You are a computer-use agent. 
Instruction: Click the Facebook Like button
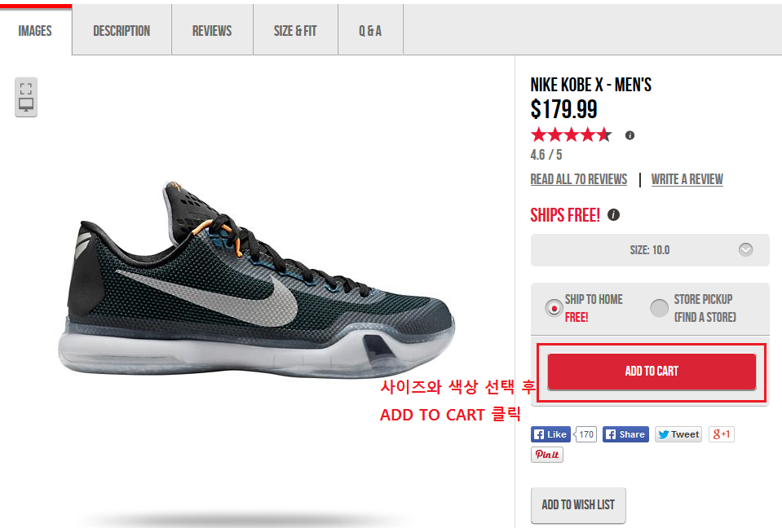click(550, 434)
